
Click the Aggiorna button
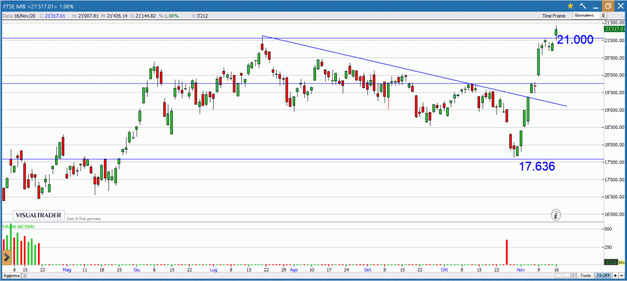pos(10,276)
